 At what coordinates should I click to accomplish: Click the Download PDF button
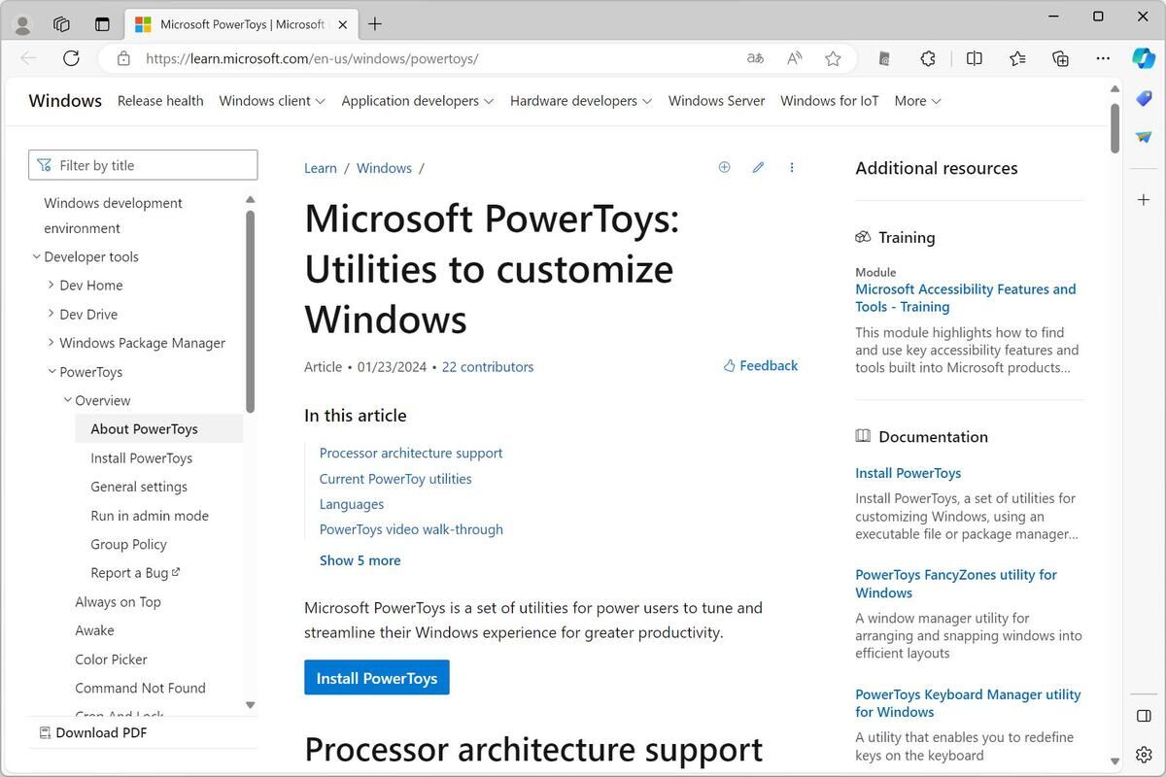coord(93,732)
